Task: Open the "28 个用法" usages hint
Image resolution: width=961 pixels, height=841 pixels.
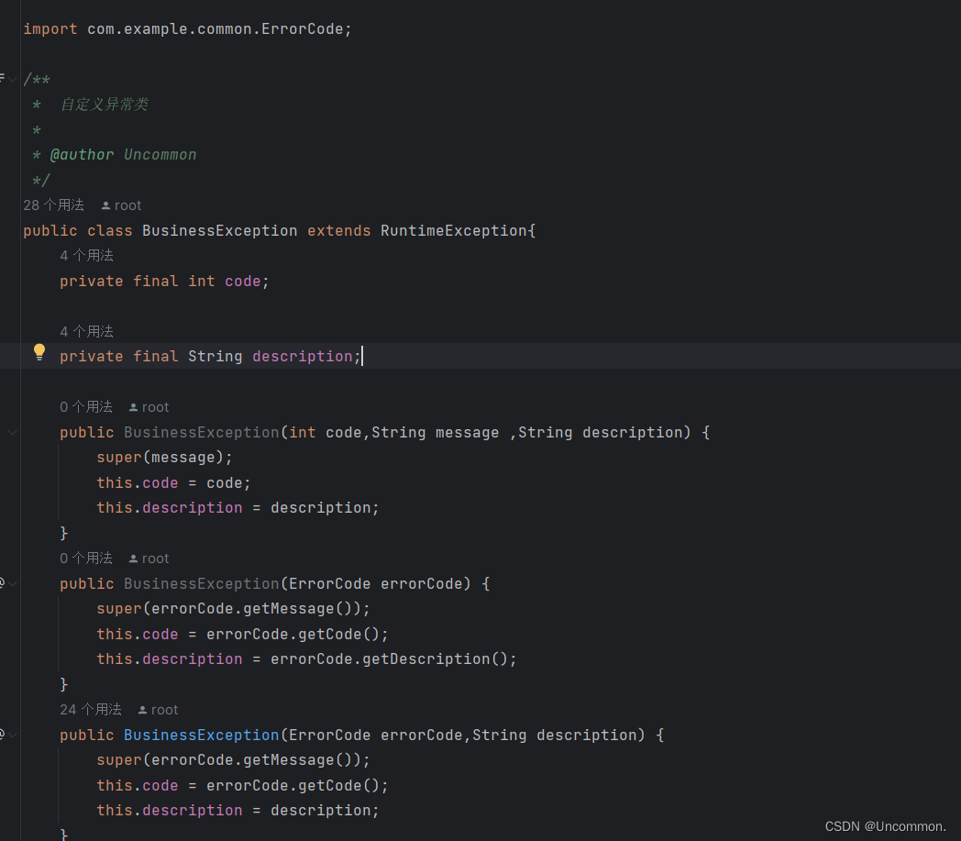Action: [x=53, y=205]
